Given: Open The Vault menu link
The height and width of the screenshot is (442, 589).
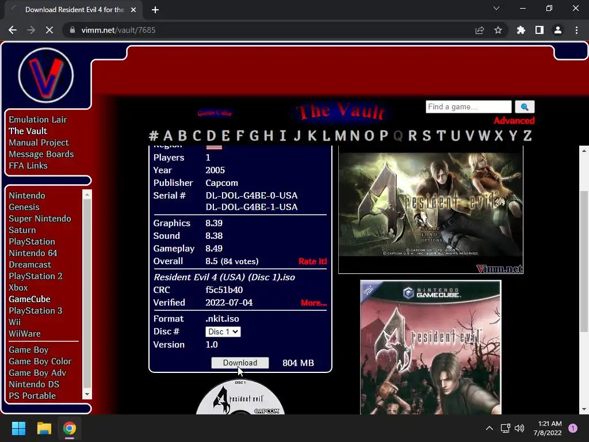Looking at the screenshot, I should 28,131.
